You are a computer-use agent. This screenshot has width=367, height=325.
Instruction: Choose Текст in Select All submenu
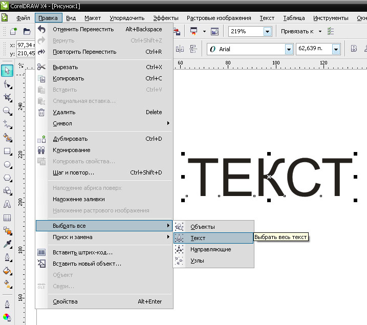198,238
